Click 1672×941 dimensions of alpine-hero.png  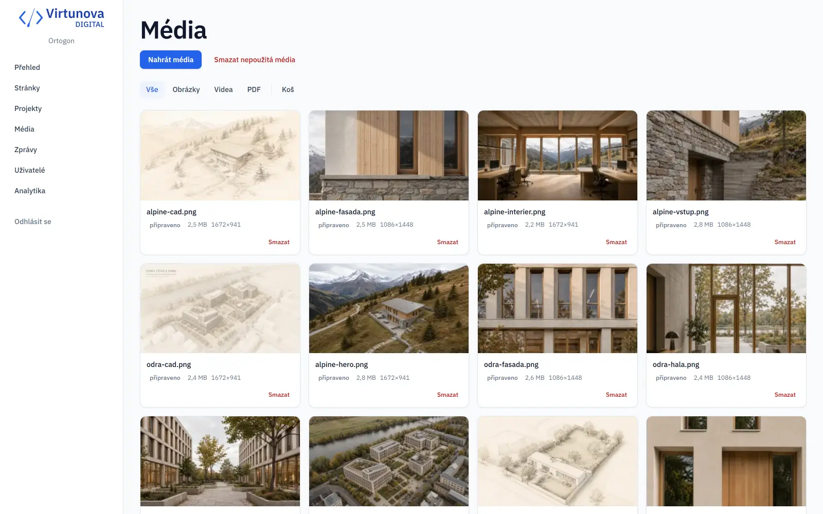pos(395,378)
